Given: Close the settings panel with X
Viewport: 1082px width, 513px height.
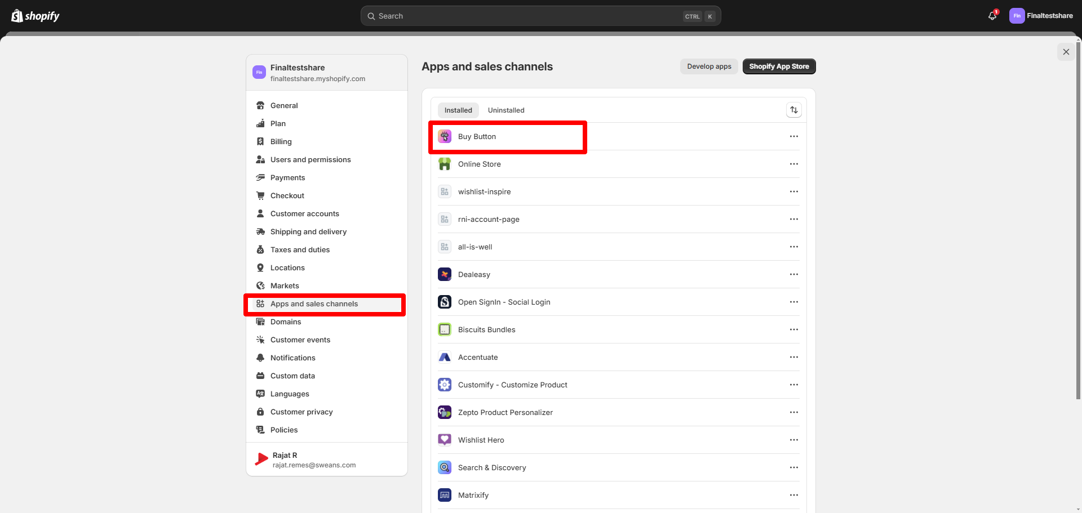Looking at the screenshot, I should click(1066, 52).
